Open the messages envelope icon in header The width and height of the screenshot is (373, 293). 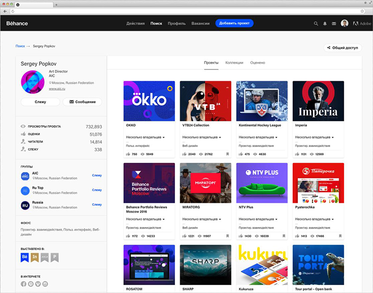point(334,23)
